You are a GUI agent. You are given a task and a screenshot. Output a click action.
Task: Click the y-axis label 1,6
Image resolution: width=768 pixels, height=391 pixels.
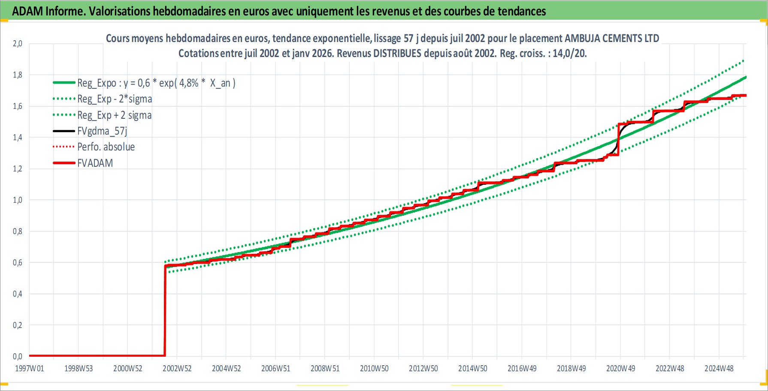(17, 106)
